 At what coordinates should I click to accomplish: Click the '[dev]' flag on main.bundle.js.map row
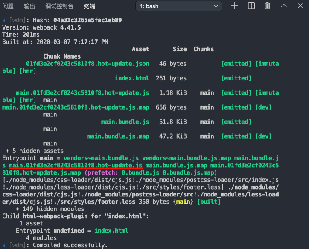pyautogui.click(x=263, y=136)
